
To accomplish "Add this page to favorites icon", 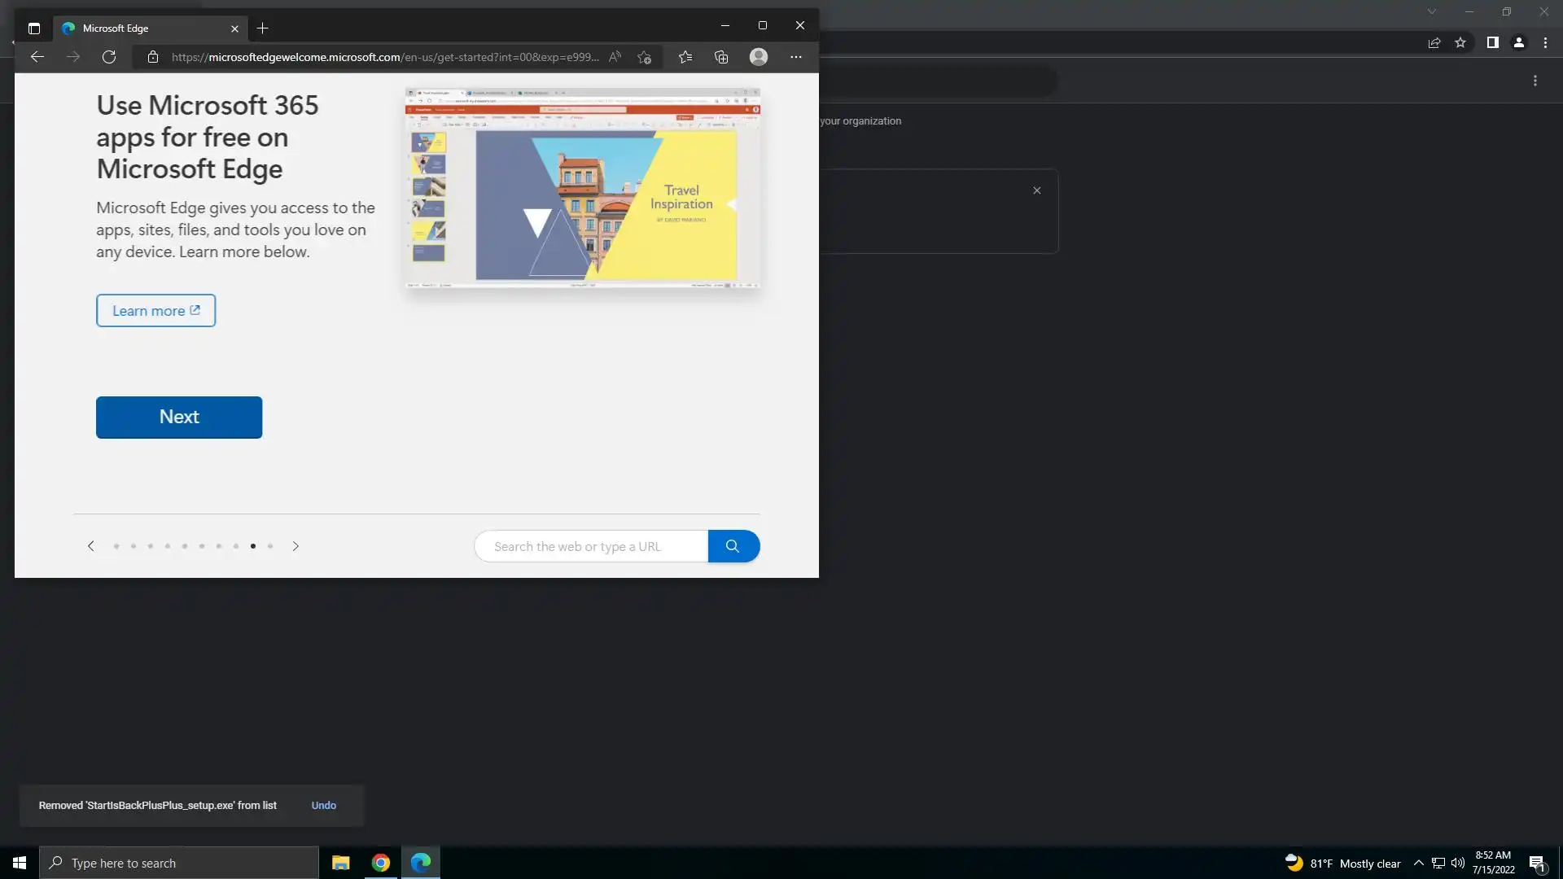I will click(645, 57).
